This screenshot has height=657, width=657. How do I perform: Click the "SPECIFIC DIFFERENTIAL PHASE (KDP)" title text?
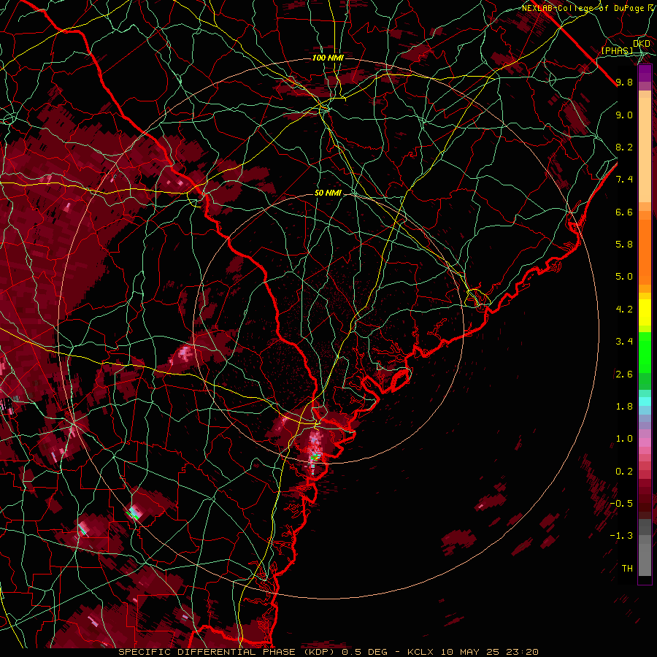(228, 652)
